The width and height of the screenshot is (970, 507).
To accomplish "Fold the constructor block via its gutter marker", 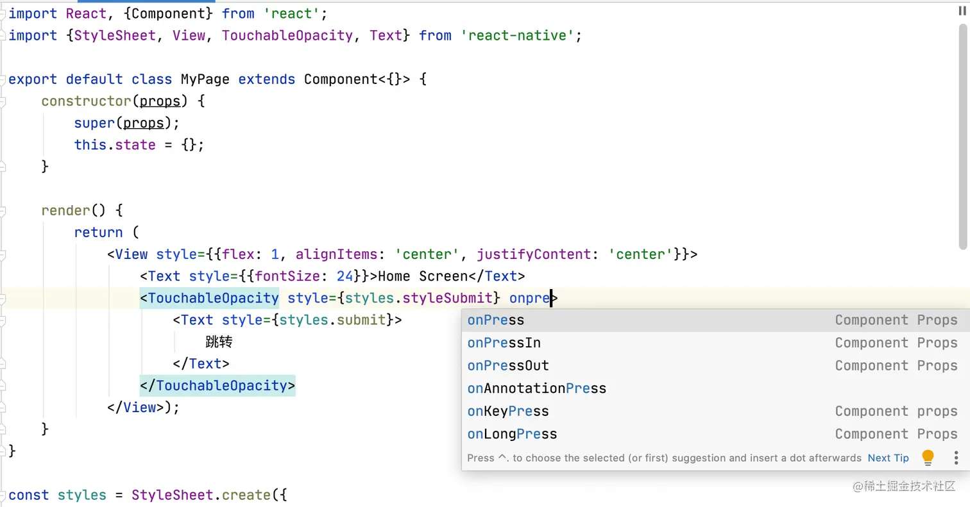I will (x=3, y=102).
